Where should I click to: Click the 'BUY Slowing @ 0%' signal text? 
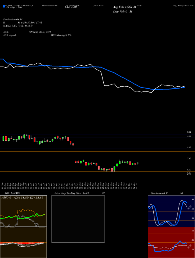point(61,35)
